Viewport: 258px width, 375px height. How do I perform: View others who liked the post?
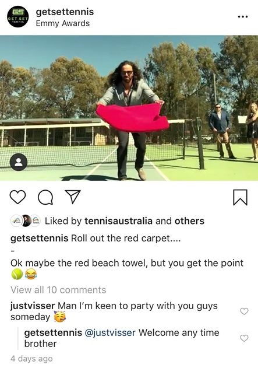pos(189,221)
